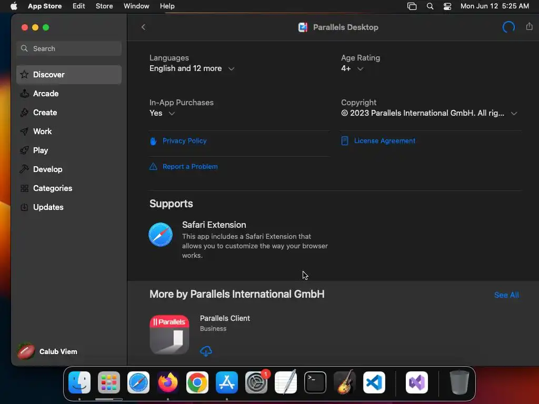Open Control Center from the menu bar
The image size is (539, 404).
[447, 6]
